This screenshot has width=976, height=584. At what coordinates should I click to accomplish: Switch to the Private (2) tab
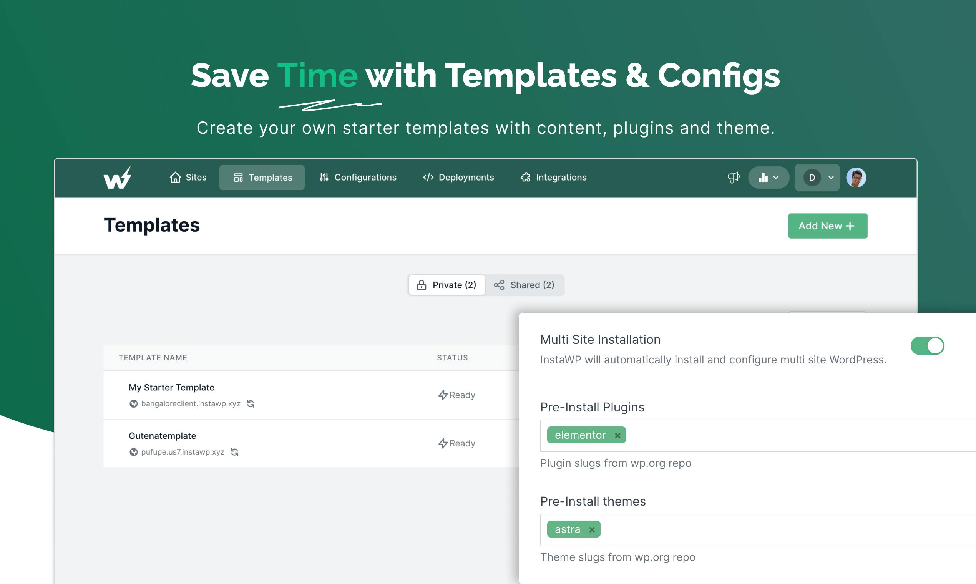click(x=447, y=285)
